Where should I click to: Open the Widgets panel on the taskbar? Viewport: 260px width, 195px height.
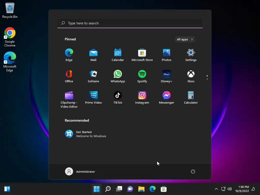[7, 189]
